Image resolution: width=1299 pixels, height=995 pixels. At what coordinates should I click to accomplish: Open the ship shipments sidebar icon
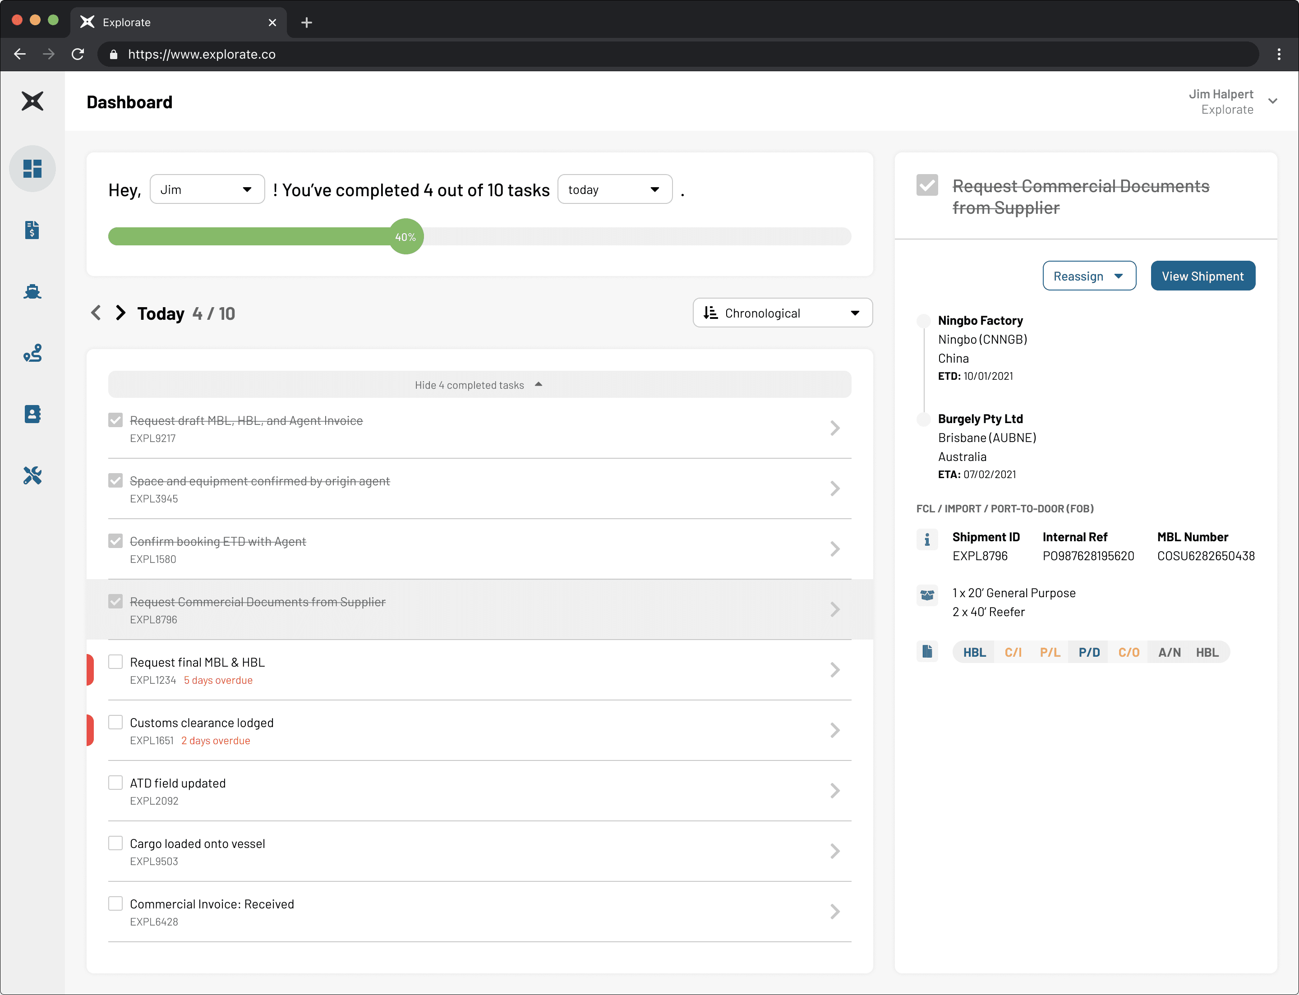point(32,291)
